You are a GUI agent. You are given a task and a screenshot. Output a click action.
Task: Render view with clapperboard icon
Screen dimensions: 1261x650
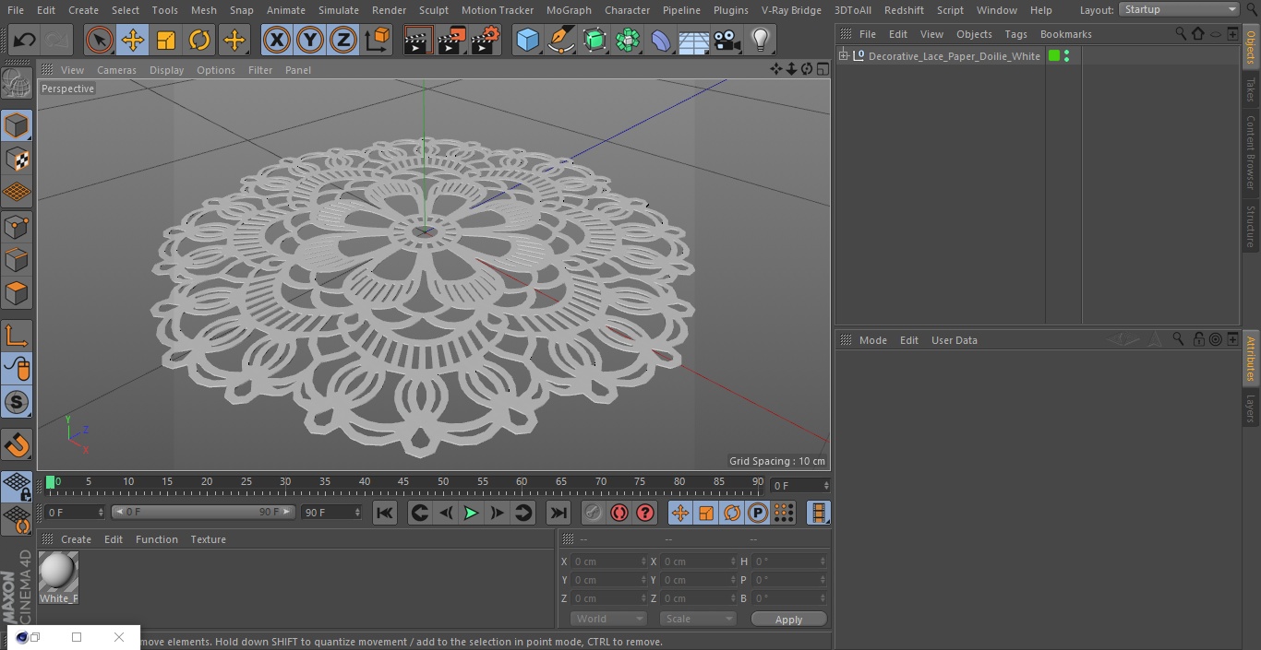[x=418, y=40]
